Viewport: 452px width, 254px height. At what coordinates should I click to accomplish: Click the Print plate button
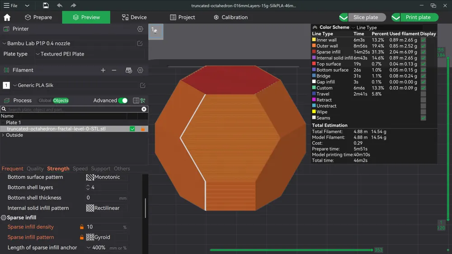419,17
